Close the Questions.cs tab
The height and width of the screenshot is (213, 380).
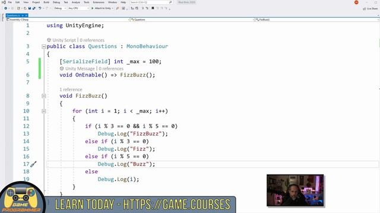26,15
